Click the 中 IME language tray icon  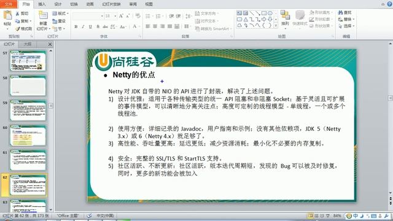(356, 215)
